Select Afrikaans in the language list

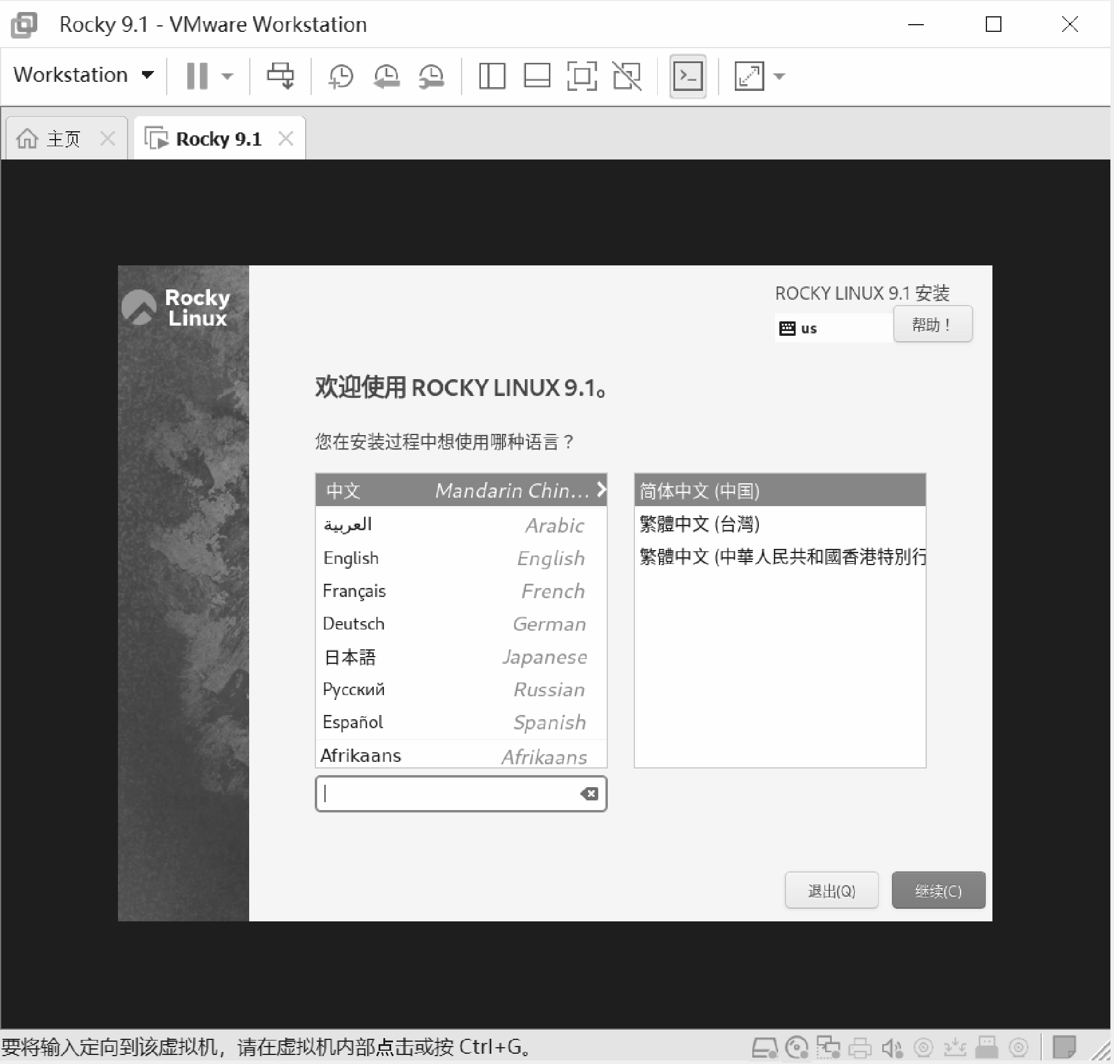click(x=461, y=755)
